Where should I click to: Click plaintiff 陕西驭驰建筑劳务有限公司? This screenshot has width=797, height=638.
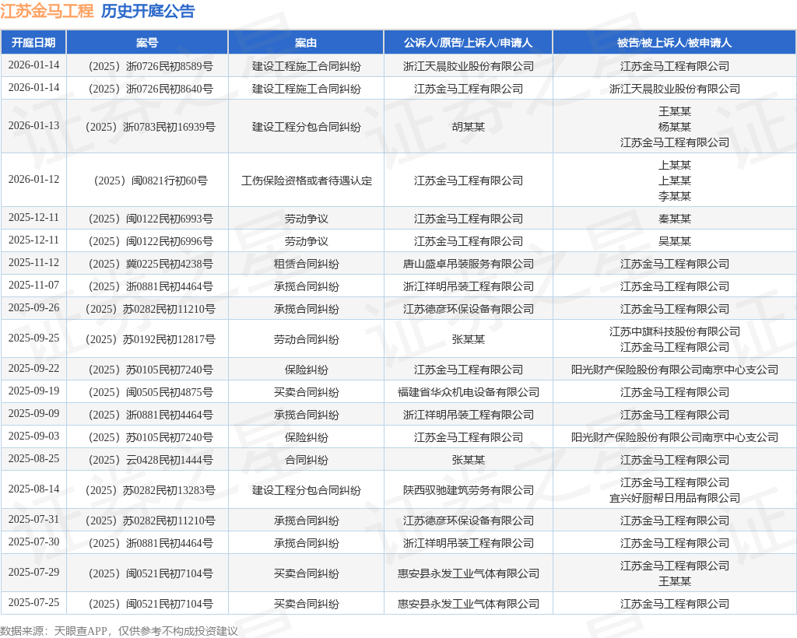(468, 490)
